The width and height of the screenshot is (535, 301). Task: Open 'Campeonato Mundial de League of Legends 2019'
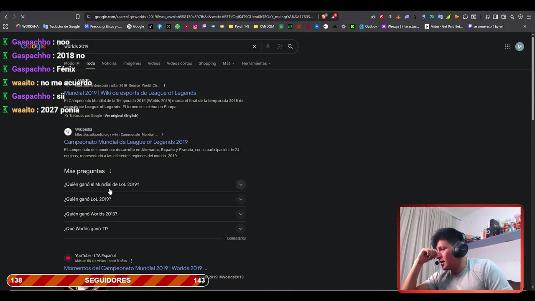126,142
